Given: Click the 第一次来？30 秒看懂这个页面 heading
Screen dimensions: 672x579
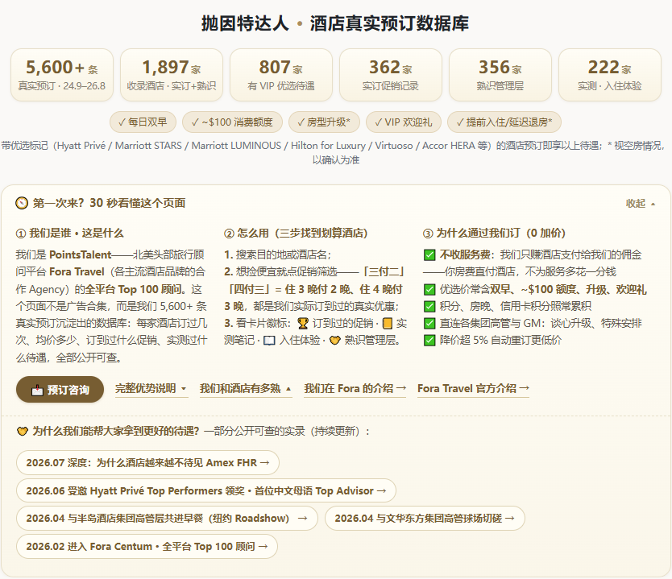Looking at the screenshot, I should click(x=109, y=203).
